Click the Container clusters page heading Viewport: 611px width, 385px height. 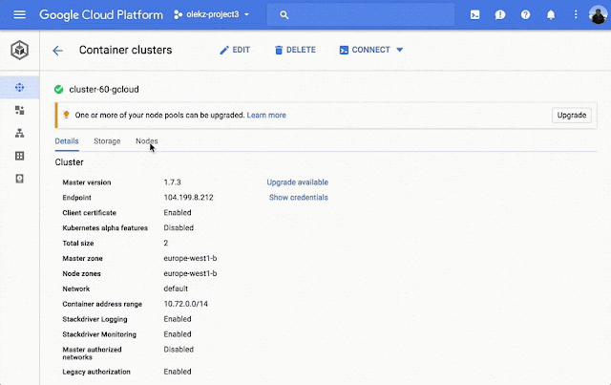[125, 50]
